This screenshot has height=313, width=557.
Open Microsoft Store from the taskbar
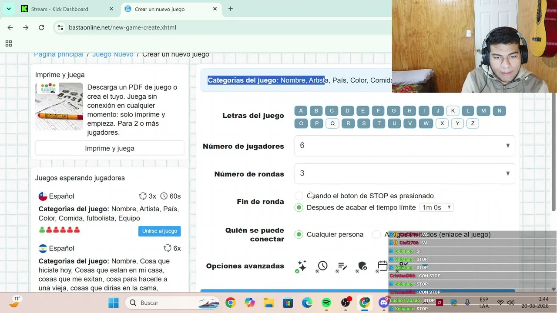288,303
